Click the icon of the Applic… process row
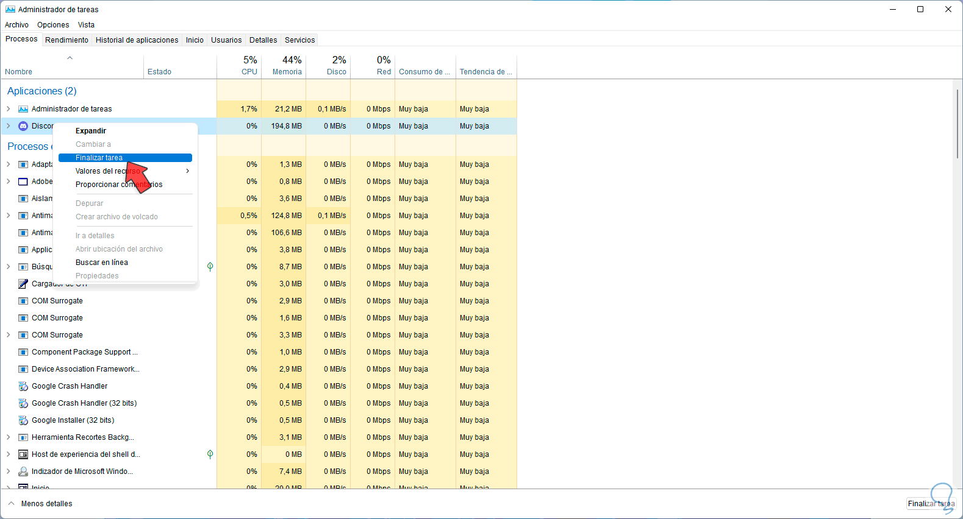 [x=23, y=250]
